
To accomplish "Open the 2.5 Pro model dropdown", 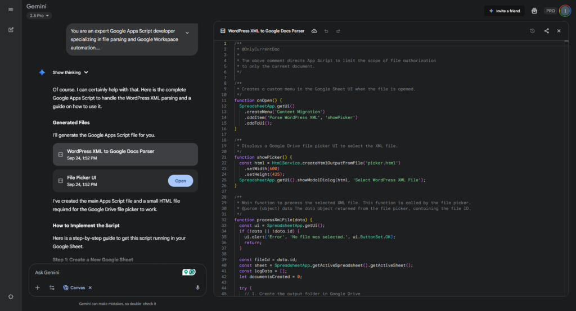I will pos(39,16).
